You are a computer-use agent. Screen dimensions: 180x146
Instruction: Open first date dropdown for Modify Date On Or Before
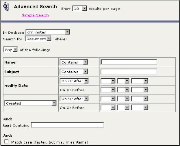[108, 90]
